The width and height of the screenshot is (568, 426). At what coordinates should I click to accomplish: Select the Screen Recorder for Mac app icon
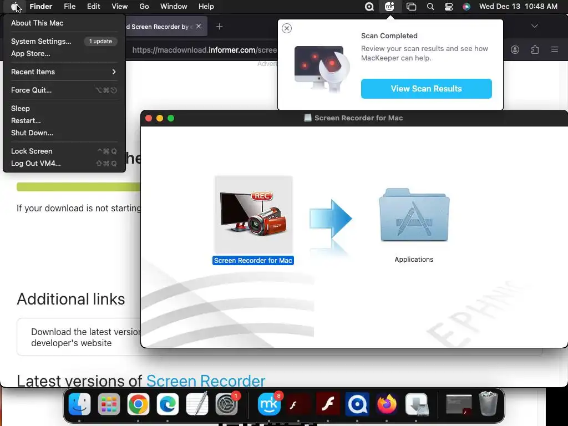(253, 216)
